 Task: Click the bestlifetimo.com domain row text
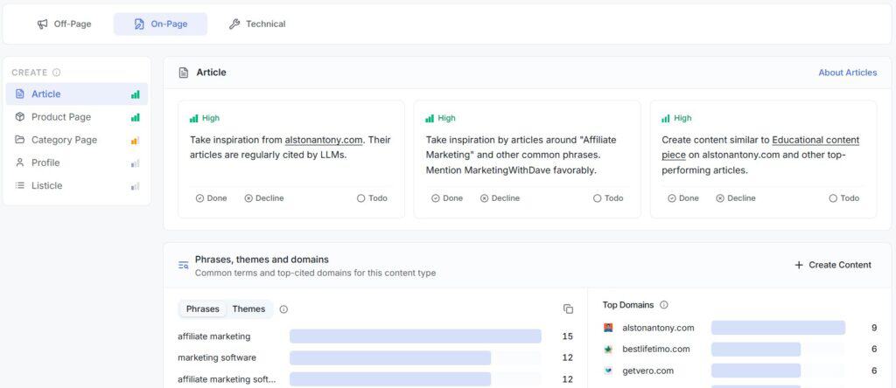point(656,350)
